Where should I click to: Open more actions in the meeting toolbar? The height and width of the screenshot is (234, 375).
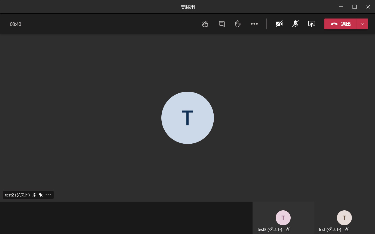click(254, 24)
